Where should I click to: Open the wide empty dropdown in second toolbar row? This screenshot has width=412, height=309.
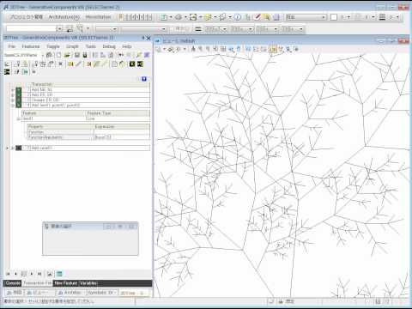tap(143, 29)
